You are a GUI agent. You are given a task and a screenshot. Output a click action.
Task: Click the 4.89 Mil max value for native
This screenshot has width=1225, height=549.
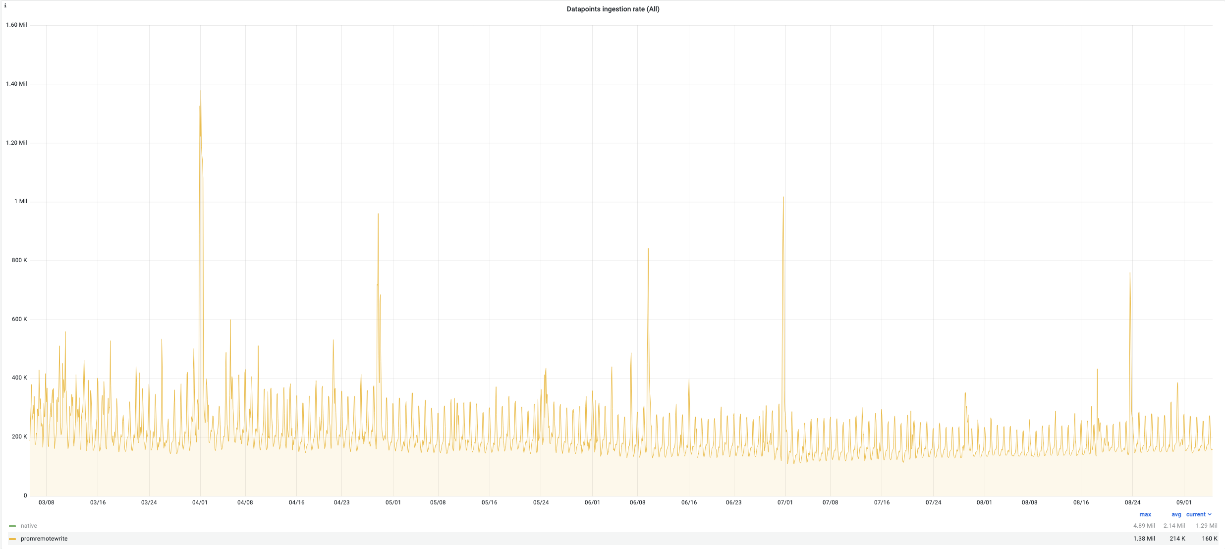(1144, 526)
